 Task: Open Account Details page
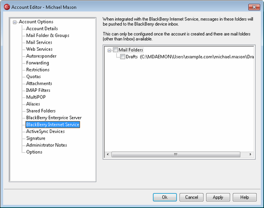click(x=42, y=28)
